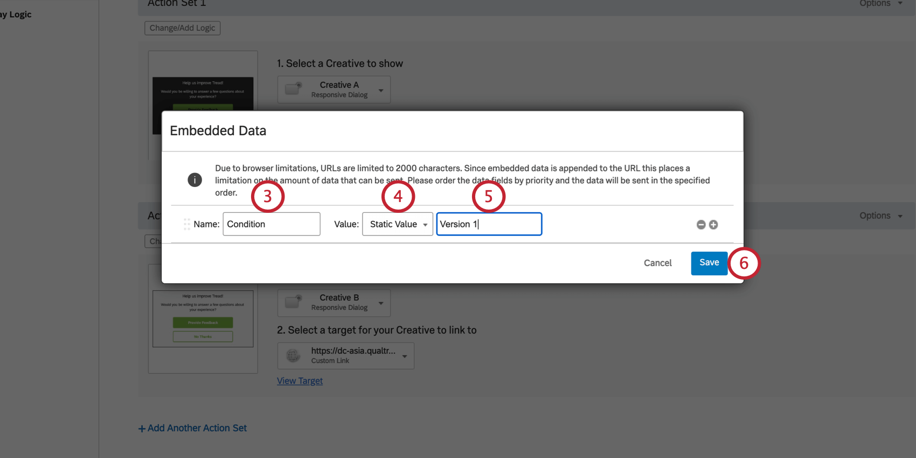This screenshot has width=916, height=458.
Task: Click the Creative A dialog icon
Action: [x=294, y=89]
